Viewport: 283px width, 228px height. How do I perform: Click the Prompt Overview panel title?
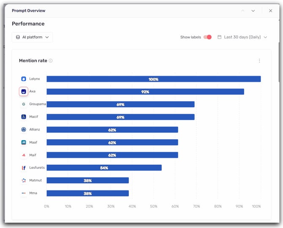(x=29, y=11)
